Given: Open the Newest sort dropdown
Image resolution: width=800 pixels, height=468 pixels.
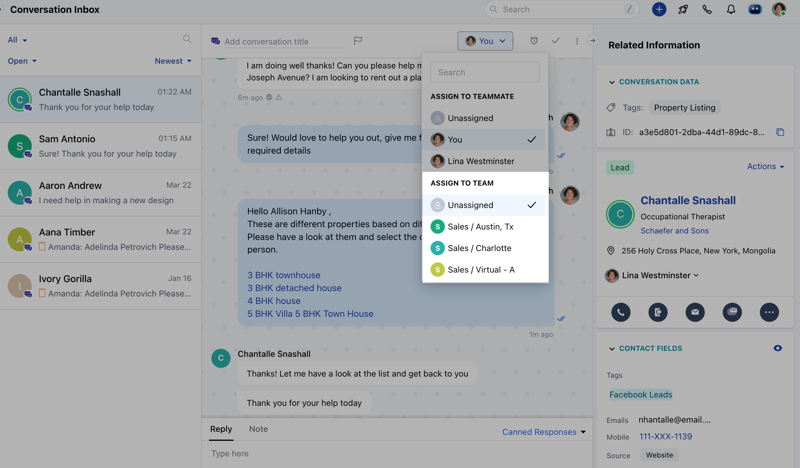Looking at the screenshot, I should 173,61.
